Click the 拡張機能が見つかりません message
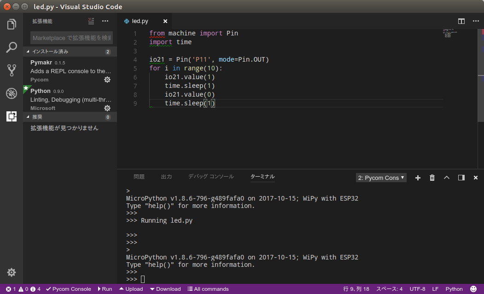Image resolution: width=484 pixels, height=294 pixels. point(64,128)
